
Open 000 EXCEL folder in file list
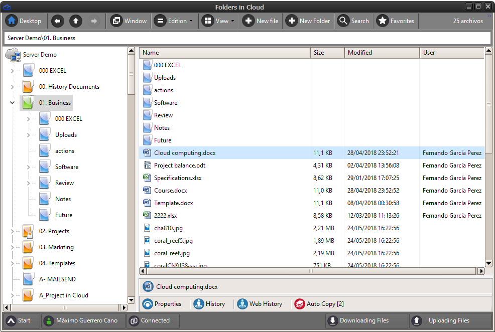tap(162, 65)
